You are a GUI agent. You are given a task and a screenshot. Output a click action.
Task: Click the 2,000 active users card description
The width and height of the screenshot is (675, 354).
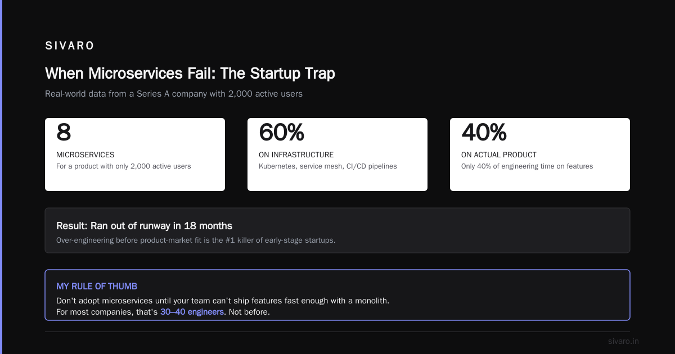[124, 166]
